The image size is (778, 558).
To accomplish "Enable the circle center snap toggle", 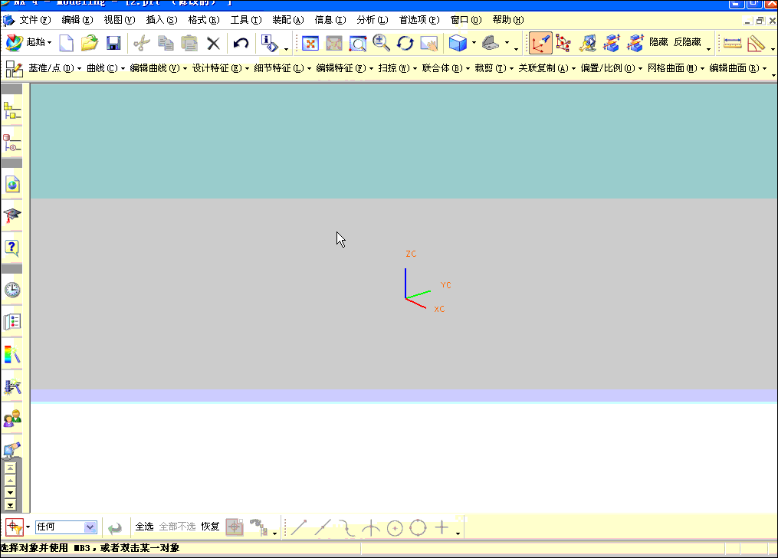I will tap(393, 527).
